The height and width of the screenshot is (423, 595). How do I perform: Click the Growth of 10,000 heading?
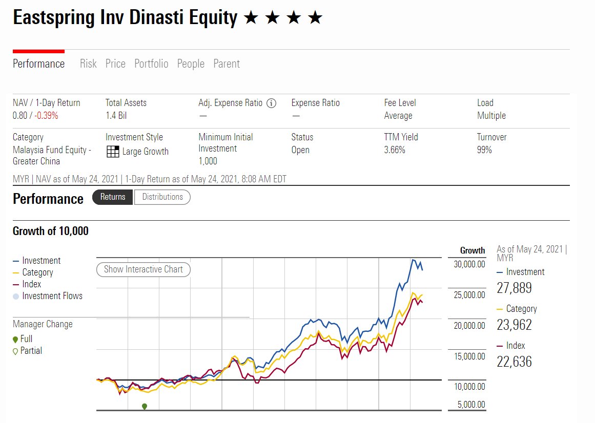point(50,231)
